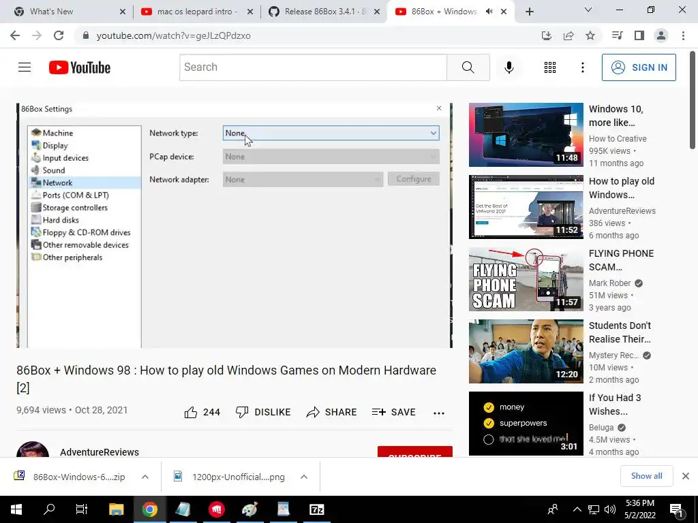This screenshot has width=698, height=523.
Task: Open the If You Had 3 Wishes thumbnail
Action: tap(526, 424)
